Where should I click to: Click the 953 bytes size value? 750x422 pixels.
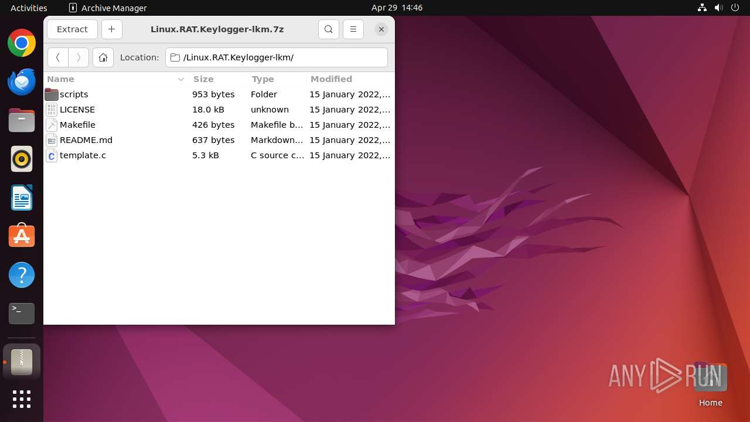pos(213,94)
